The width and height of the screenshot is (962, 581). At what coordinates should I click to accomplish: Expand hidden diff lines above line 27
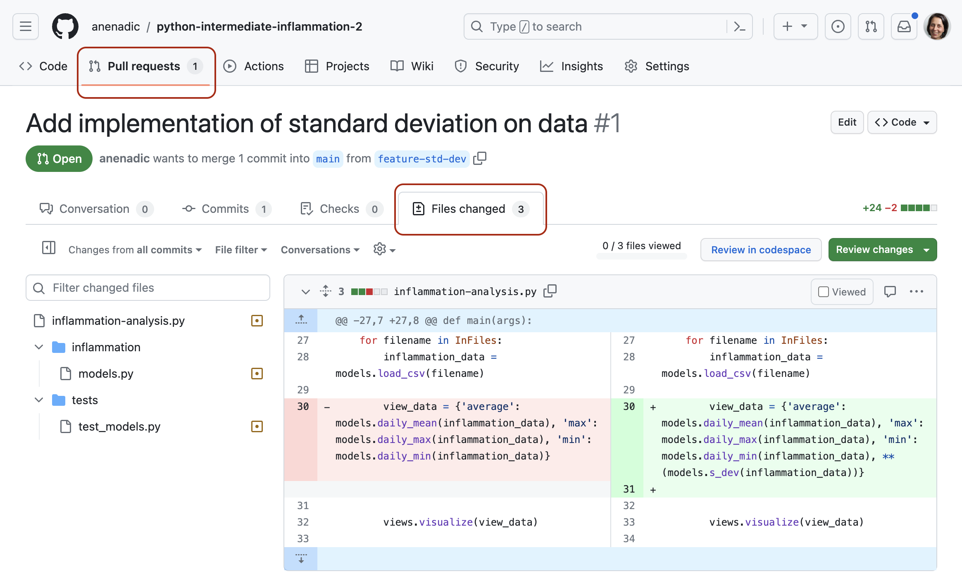301,320
